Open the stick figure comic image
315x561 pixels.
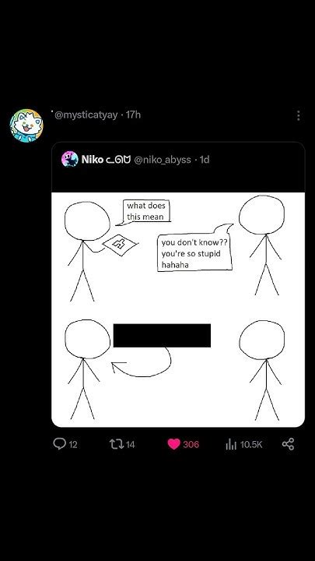click(178, 309)
